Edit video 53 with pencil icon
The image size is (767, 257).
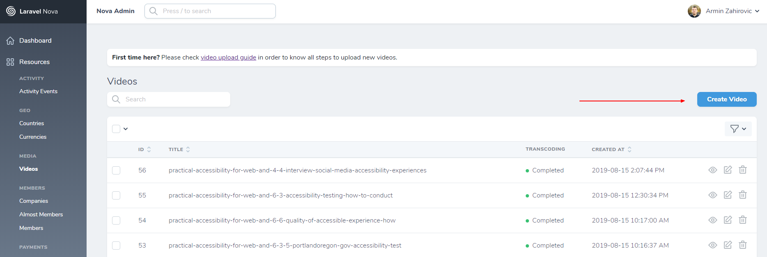click(x=728, y=245)
